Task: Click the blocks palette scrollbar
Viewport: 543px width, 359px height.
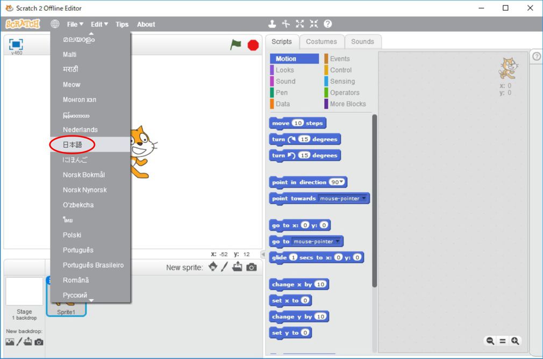Action: click(x=374, y=201)
